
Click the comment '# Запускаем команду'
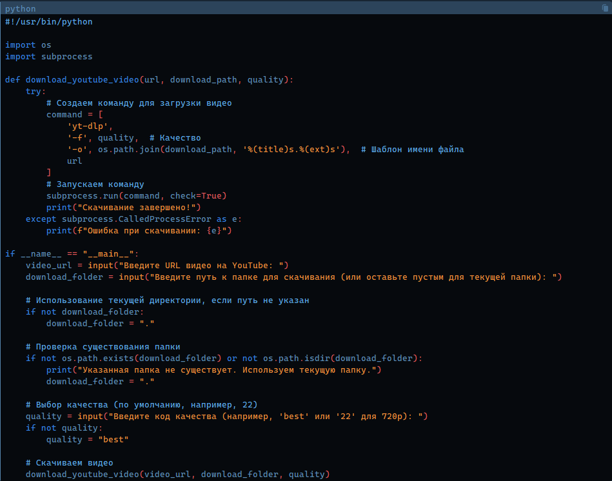(95, 184)
